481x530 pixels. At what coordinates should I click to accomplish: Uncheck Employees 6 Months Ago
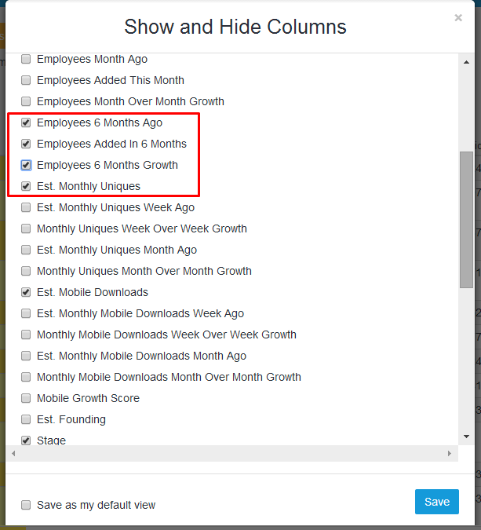click(26, 122)
